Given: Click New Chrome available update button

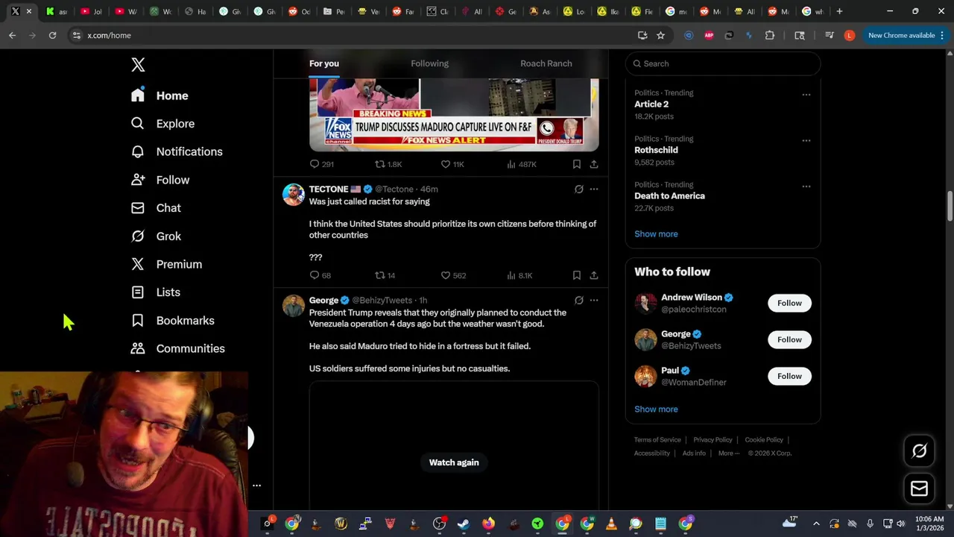Looking at the screenshot, I should (906, 35).
